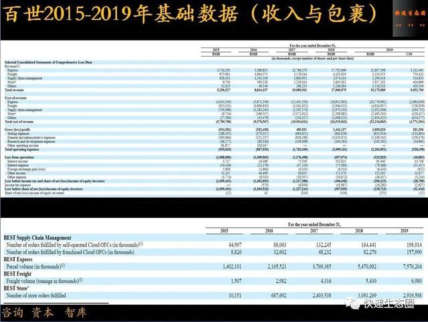Click the BEST Freight section heading
Viewport: 428px width, 322px height.
17,274
